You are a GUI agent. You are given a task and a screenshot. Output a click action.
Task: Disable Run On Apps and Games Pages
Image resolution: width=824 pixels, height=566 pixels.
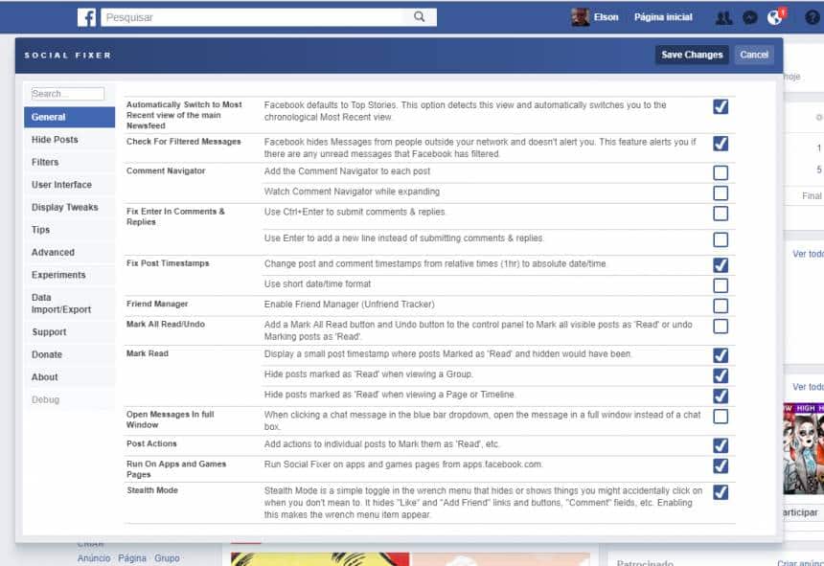721,466
